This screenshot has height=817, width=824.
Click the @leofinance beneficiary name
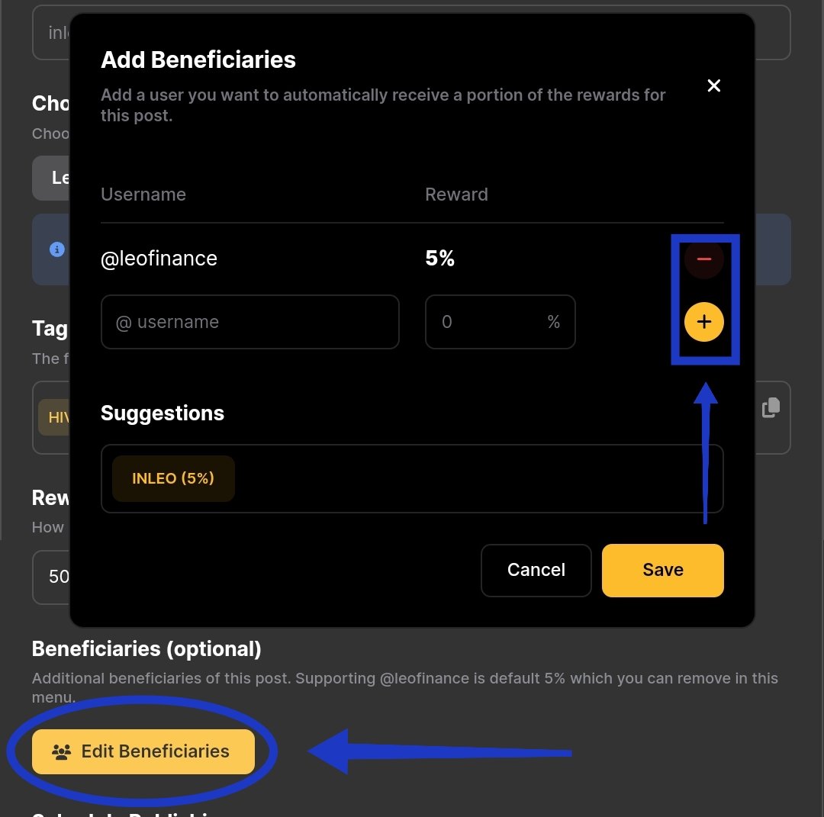159,259
